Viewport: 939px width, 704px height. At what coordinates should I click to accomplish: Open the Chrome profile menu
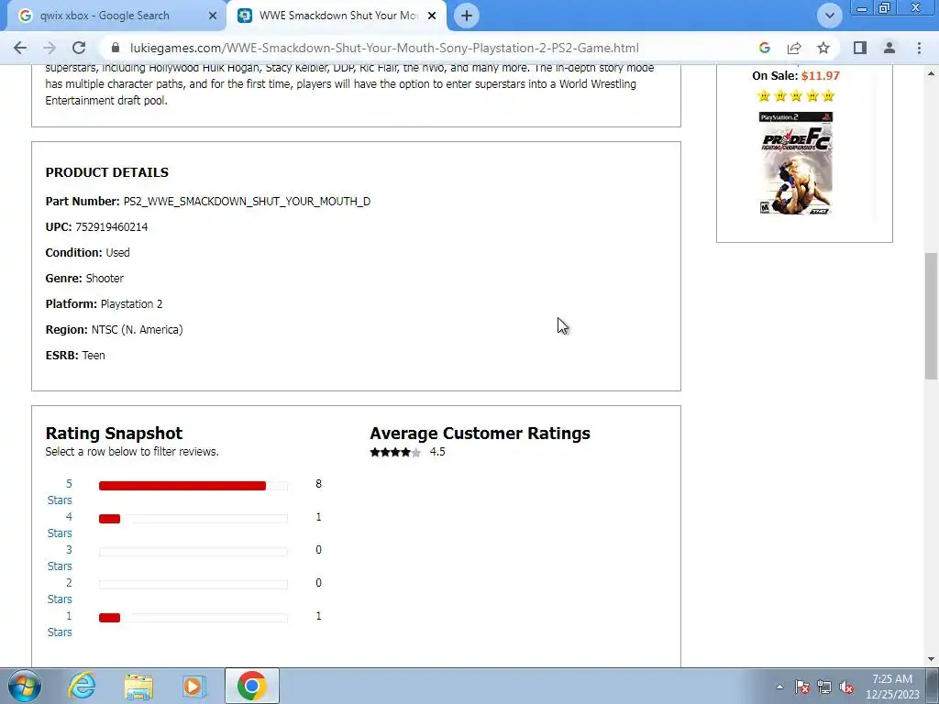point(889,48)
